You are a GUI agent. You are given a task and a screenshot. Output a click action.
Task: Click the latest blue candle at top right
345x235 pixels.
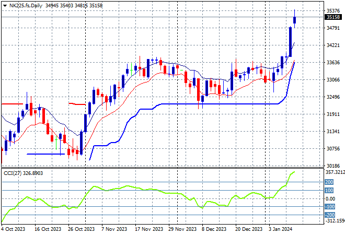(x=295, y=20)
